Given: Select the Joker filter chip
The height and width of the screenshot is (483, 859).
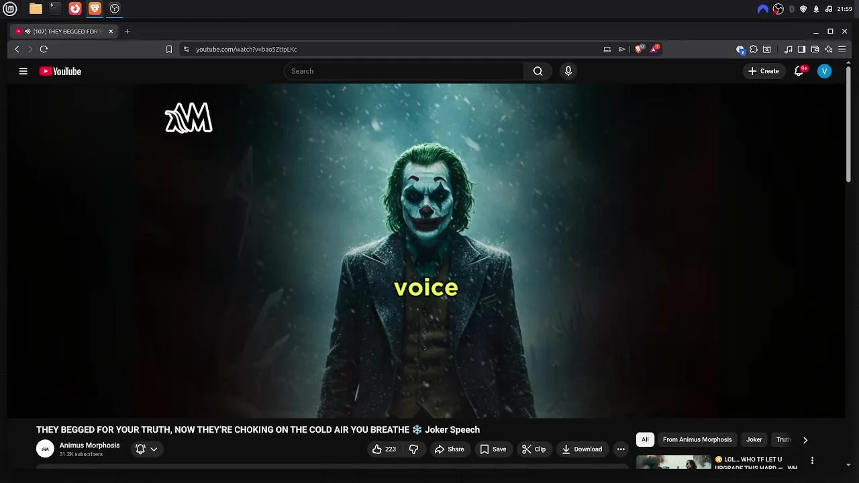Looking at the screenshot, I should (x=754, y=440).
